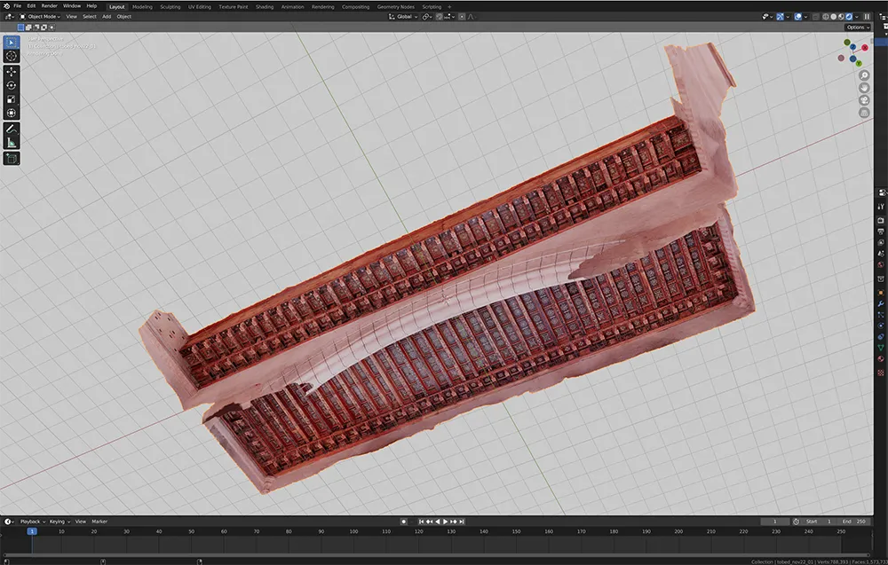The image size is (888, 565).
Task: Switch to the Sculpting workspace tab
Action: (170, 6)
